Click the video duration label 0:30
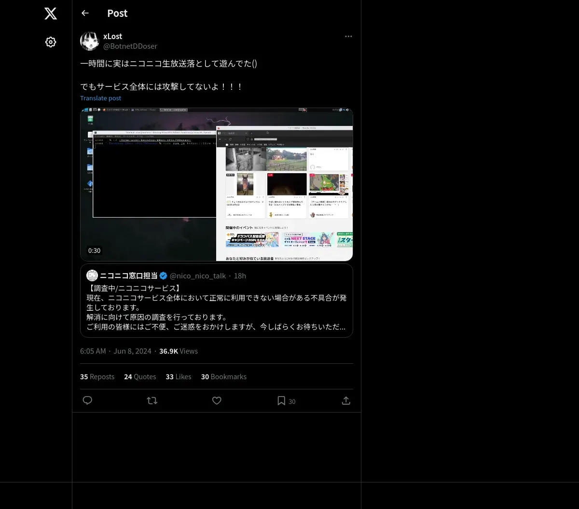 (94, 250)
